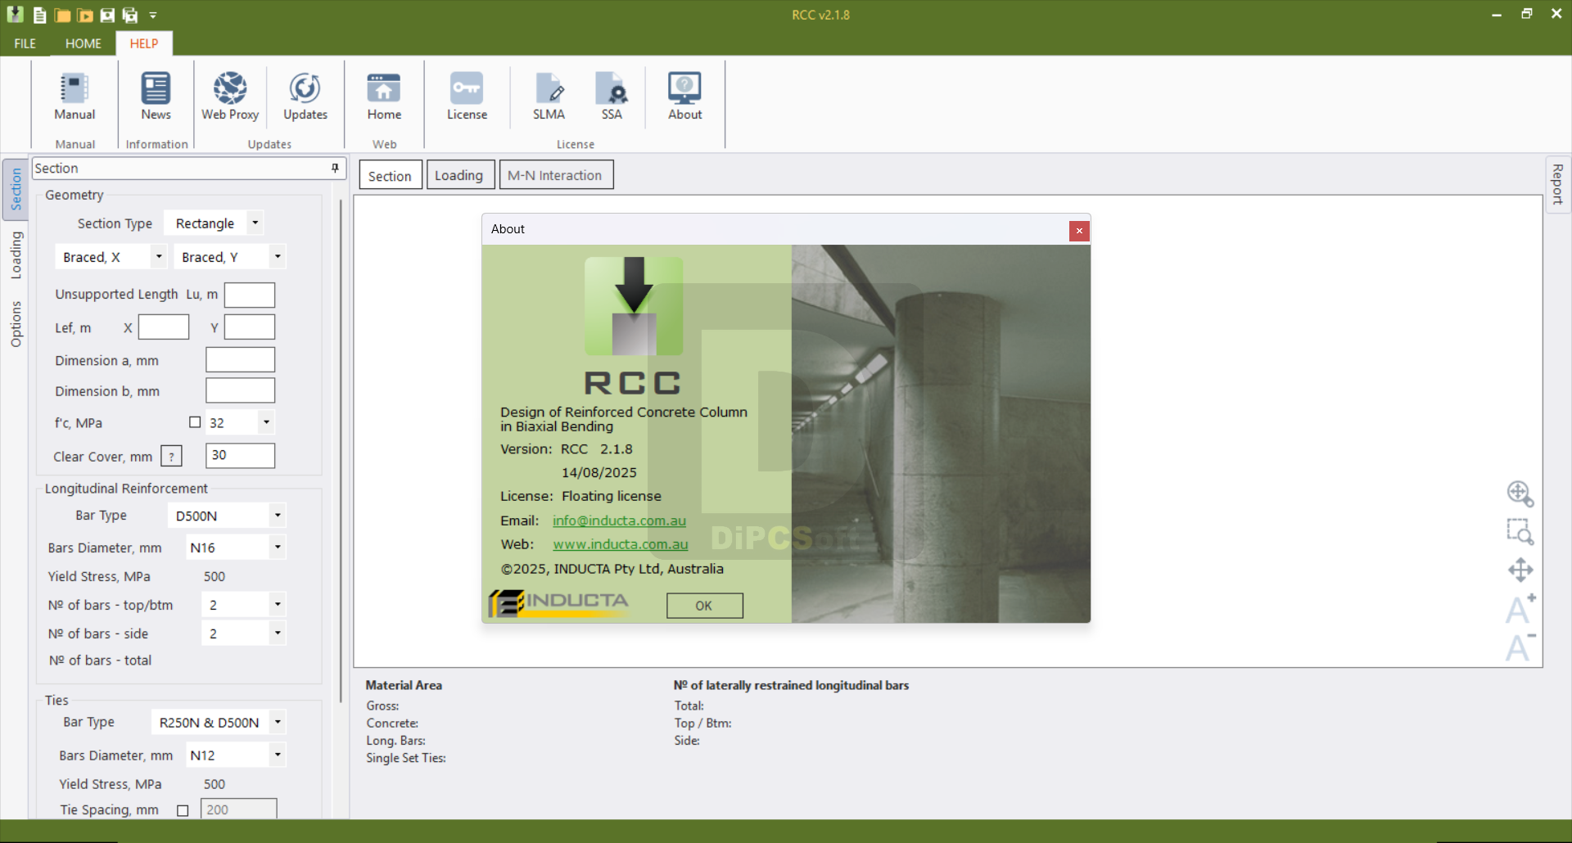
Task: Select the zoom window tool
Action: tap(1520, 531)
